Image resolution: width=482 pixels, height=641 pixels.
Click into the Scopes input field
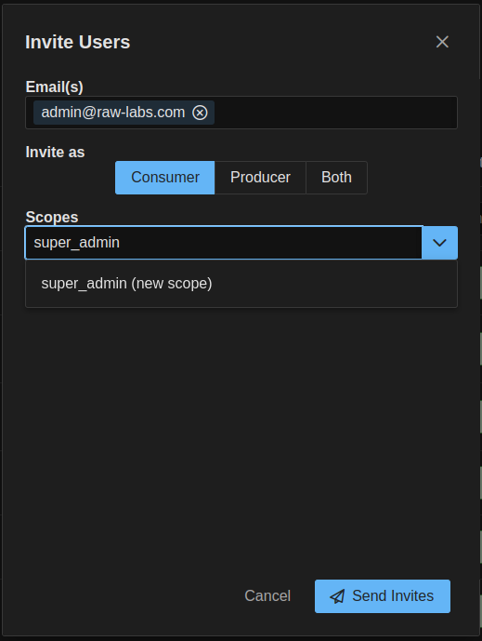(x=224, y=243)
